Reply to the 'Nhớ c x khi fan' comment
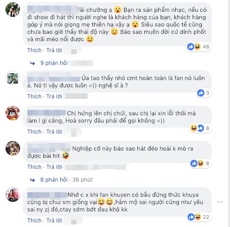 (54, 221)
